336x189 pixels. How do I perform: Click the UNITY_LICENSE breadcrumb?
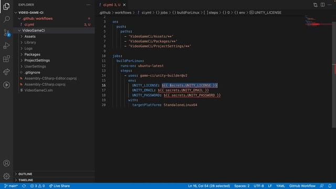point(266,13)
